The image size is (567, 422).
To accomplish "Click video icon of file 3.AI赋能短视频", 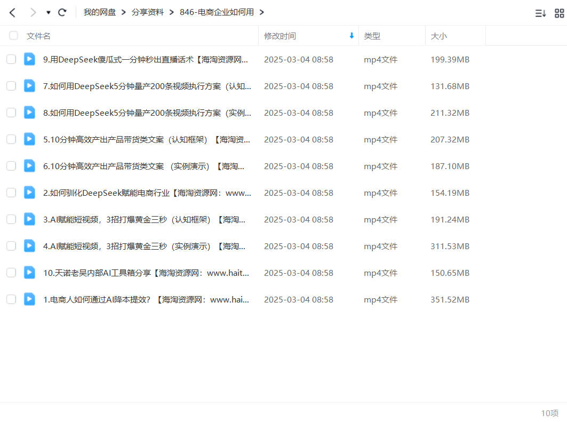I will point(30,219).
